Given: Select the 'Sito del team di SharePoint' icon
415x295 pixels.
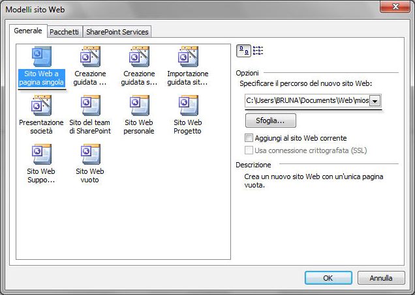Looking at the screenshot, I should pyautogui.click(x=90, y=105).
